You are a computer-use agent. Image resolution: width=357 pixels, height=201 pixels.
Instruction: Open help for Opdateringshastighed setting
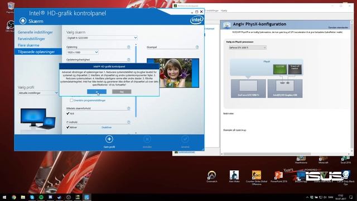pos(129,60)
